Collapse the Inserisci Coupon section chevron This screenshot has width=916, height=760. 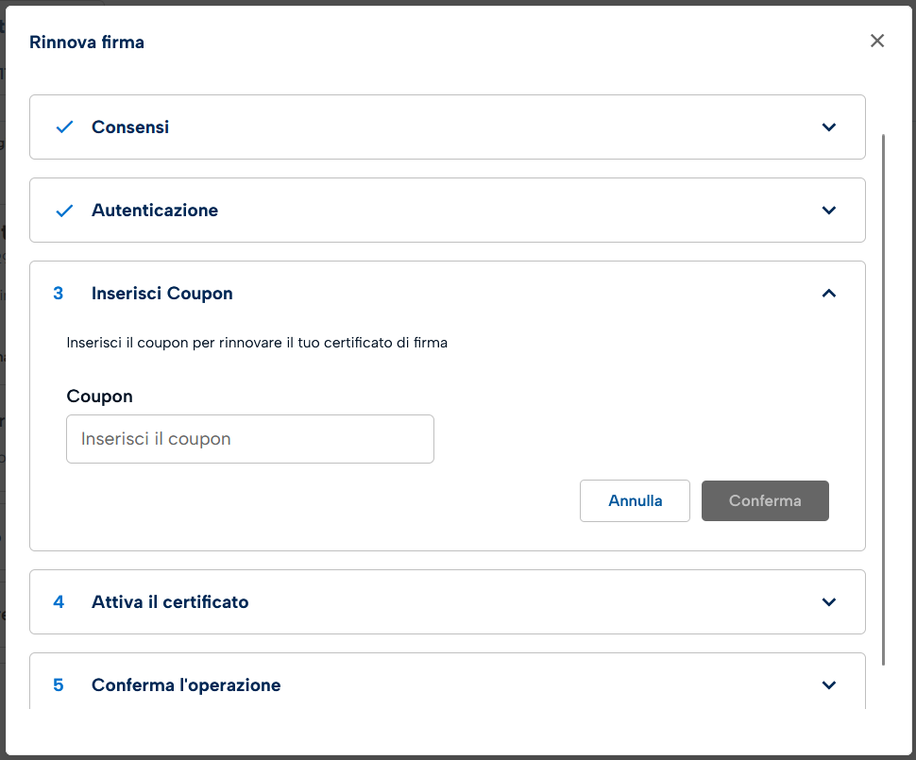(x=828, y=294)
